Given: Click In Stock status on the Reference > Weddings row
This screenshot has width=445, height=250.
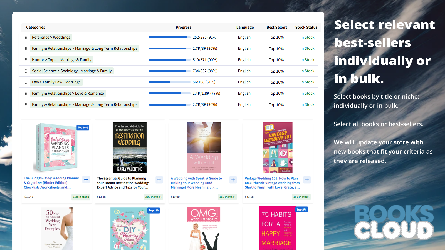Looking at the screenshot, I should tap(307, 37).
